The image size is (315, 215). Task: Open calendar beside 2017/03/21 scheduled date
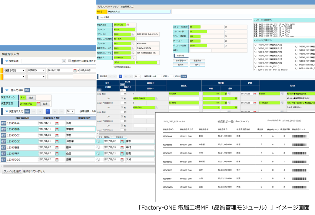point(122,154)
